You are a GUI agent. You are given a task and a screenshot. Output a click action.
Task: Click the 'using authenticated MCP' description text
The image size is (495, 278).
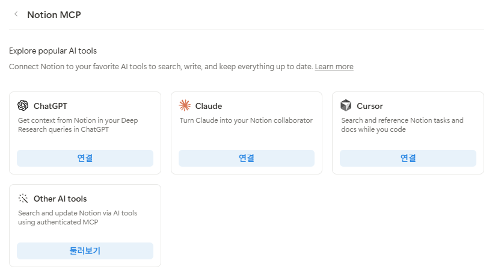point(58,222)
